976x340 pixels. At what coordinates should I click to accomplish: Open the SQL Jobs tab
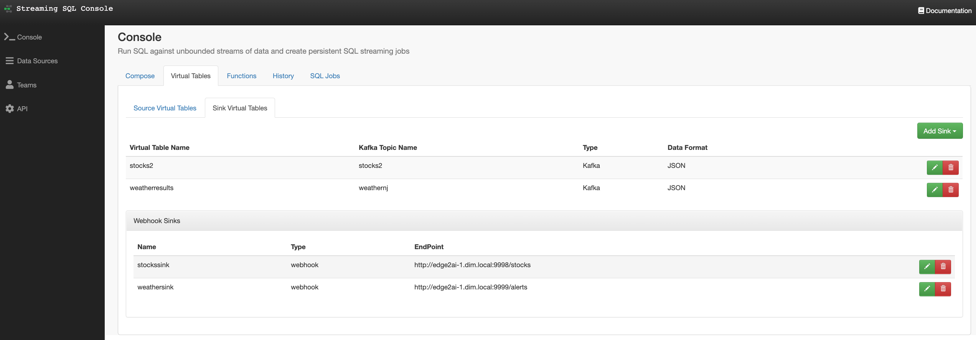[x=325, y=76]
